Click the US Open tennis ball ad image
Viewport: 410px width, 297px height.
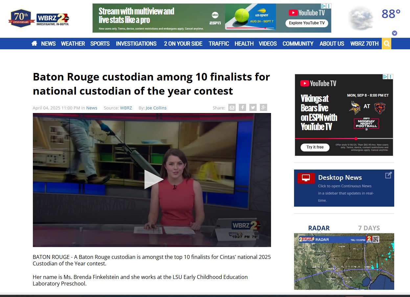tap(250, 17)
